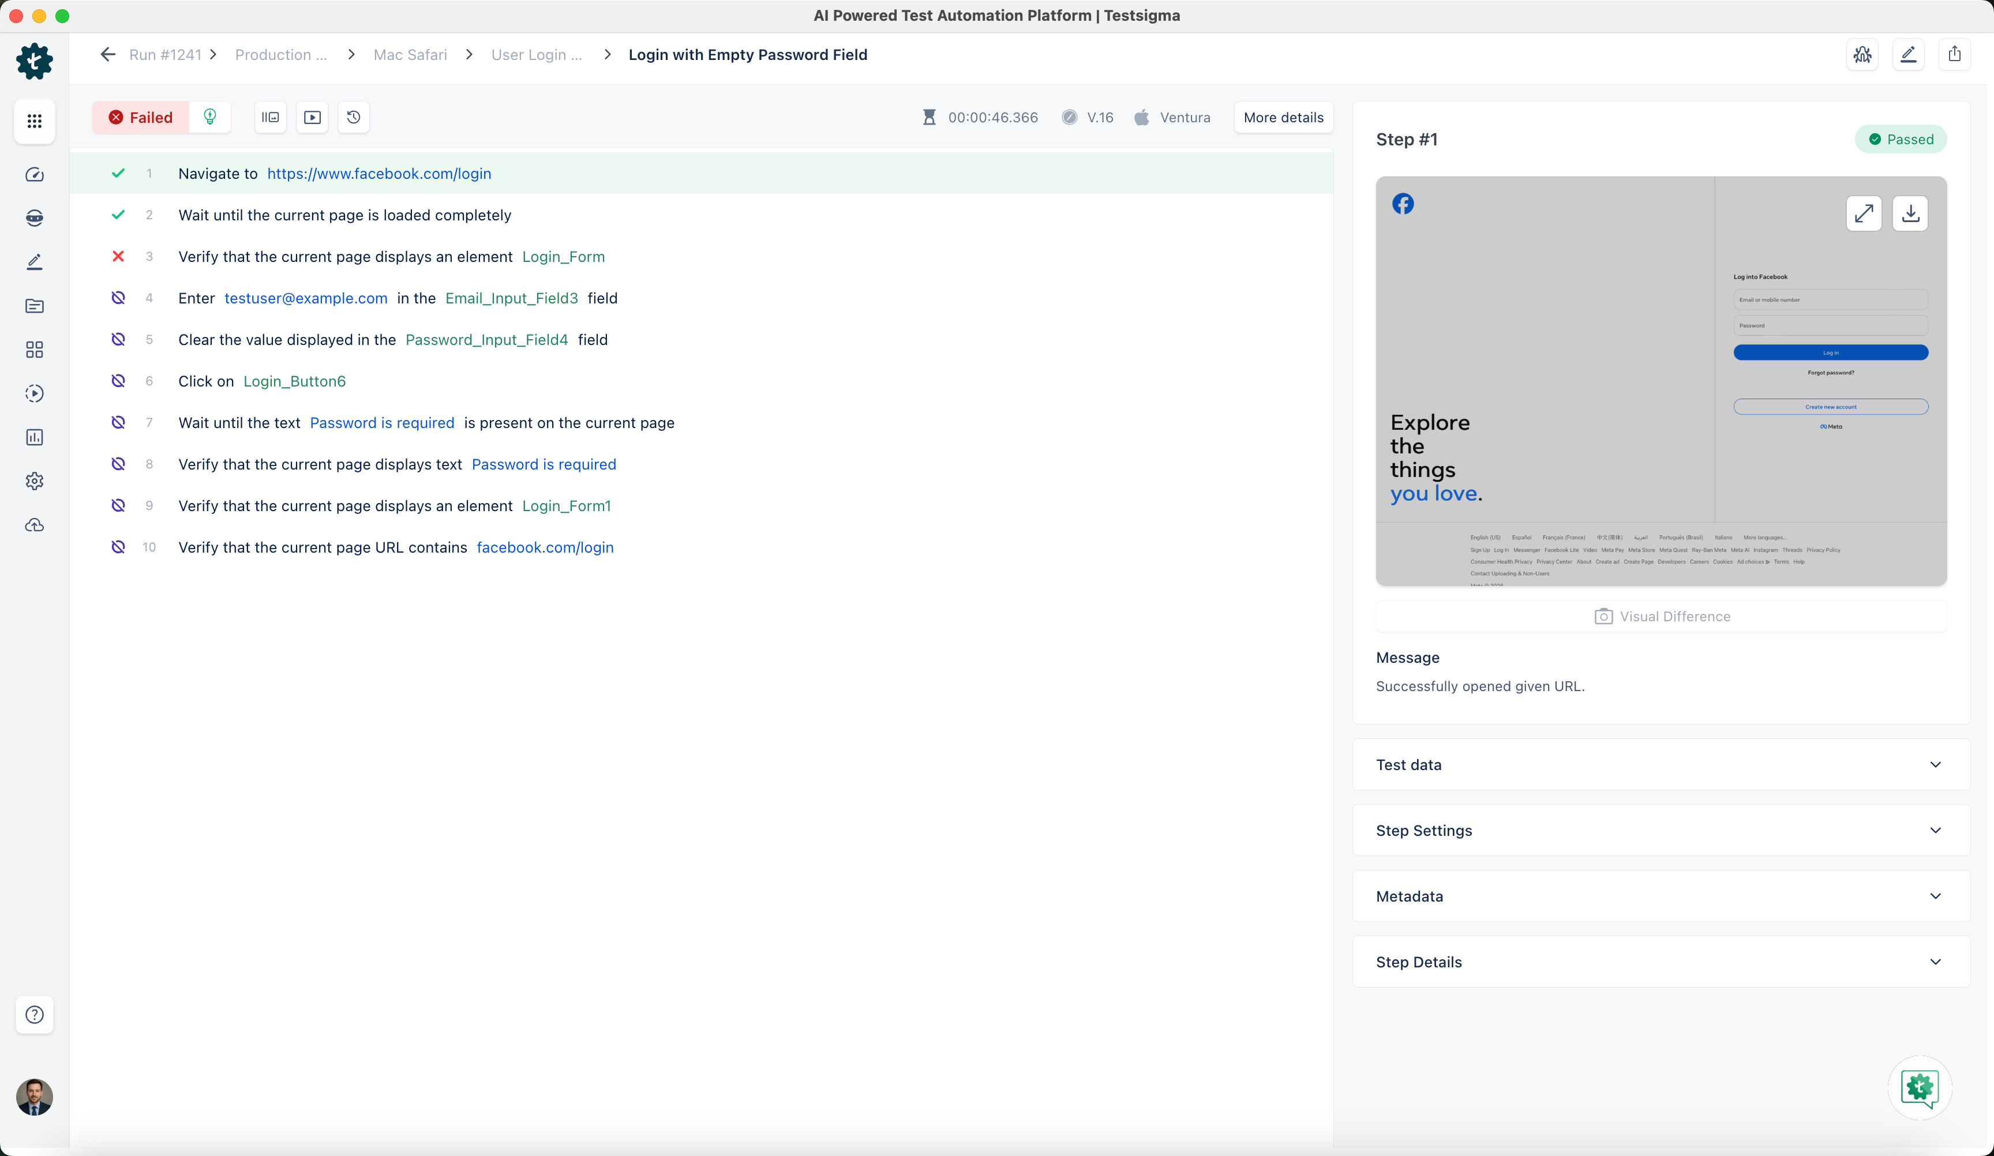Go back with the left arrow
This screenshot has width=1994, height=1156.
coord(108,55)
